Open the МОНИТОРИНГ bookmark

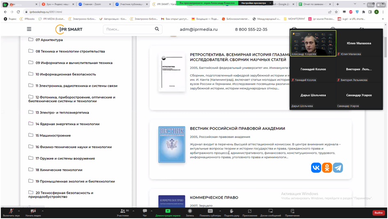(x=294, y=19)
